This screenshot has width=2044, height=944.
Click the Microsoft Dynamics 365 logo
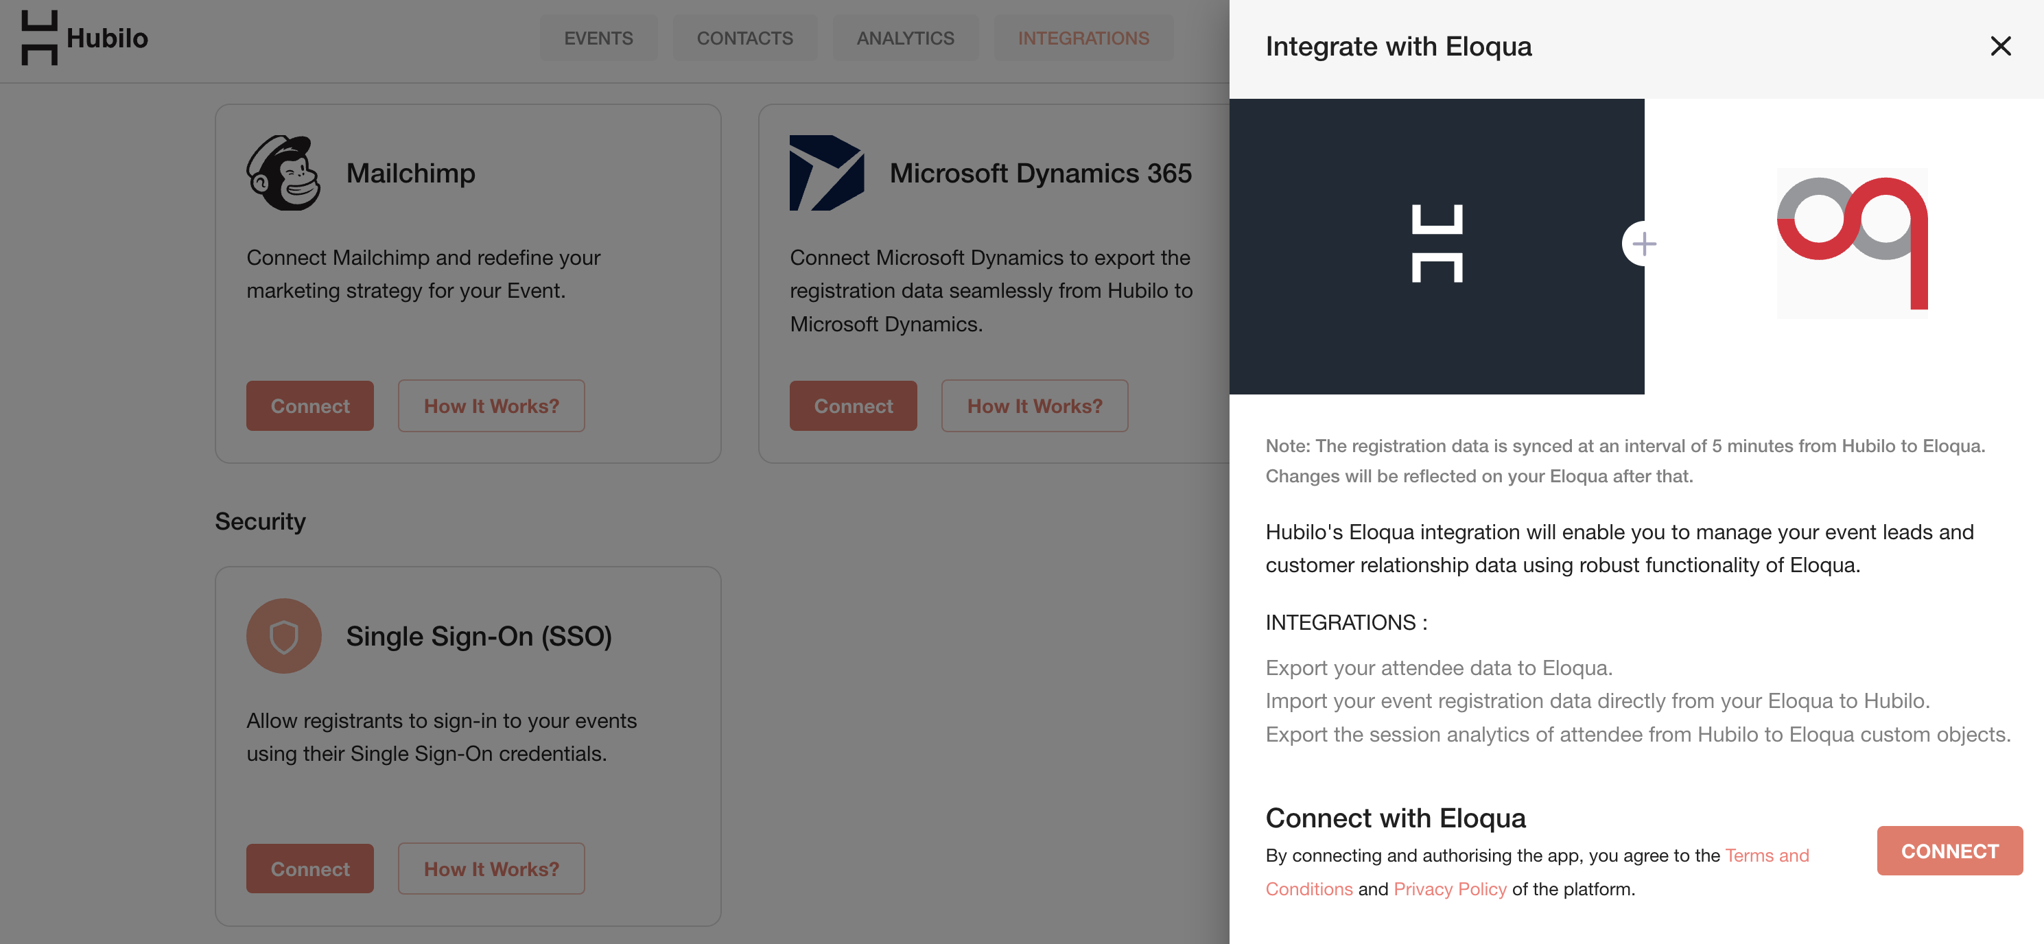pyautogui.click(x=827, y=172)
